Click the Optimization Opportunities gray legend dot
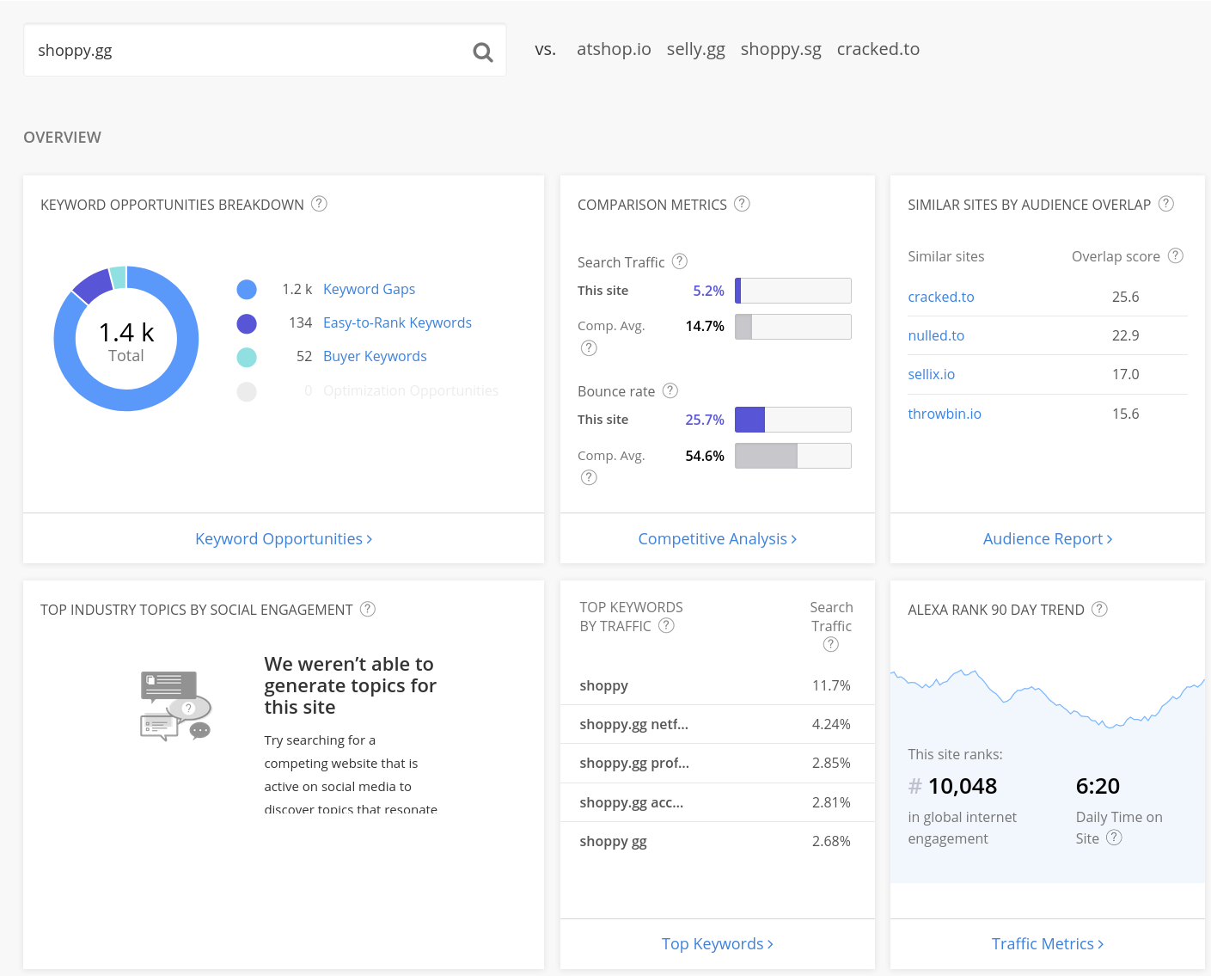The width and height of the screenshot is (1211, 976). pos(247,391)
